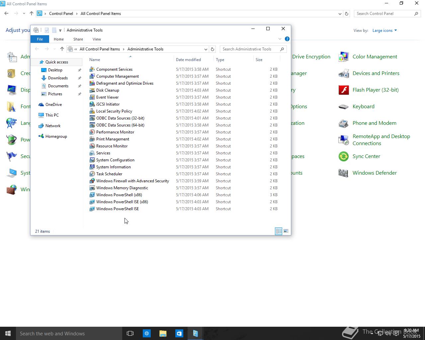Select the Local Security Policy entry

coord(114,111)
